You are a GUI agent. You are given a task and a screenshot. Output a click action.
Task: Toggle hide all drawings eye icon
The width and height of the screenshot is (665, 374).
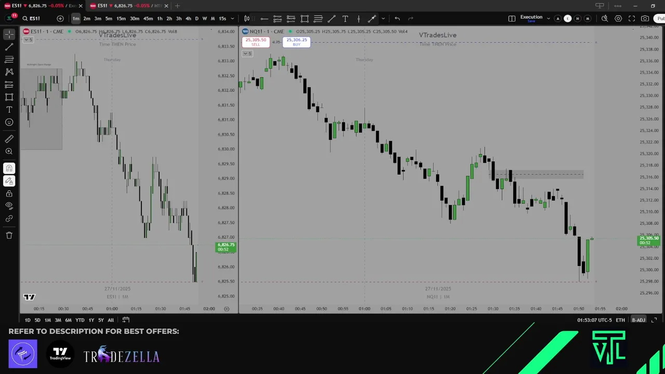(9, 206)
